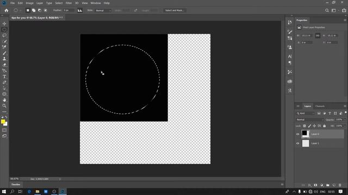Open the Timeline panel tab
This screenshot has width=348, height=195.
click(16, 184)
